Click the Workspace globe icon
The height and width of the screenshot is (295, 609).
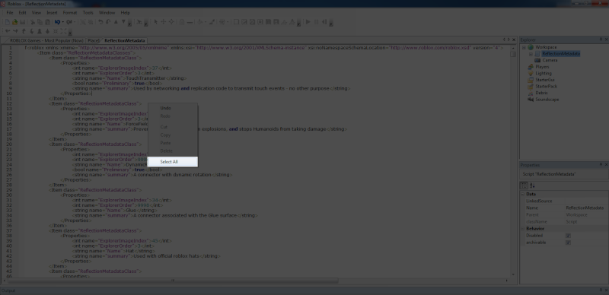531,47
